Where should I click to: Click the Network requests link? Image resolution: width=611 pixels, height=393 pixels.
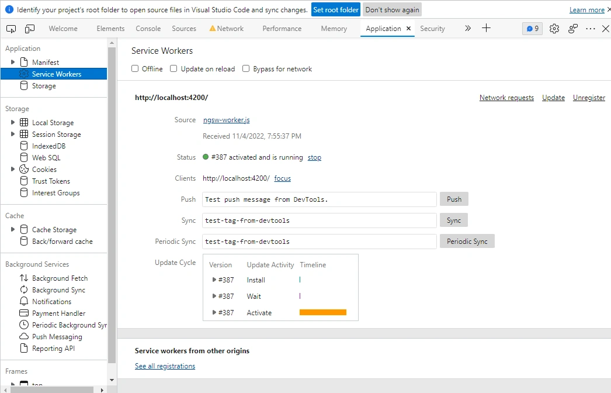[506, 98]
